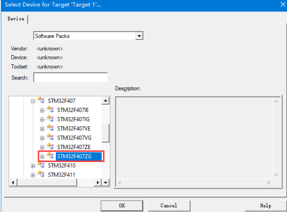Confirm selection with OK button
Image resolution: width=287 pixels, height=212 pixels.
point(122,206)
